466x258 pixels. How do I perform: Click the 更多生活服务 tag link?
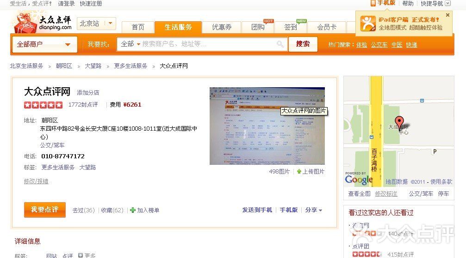point(58,167)
